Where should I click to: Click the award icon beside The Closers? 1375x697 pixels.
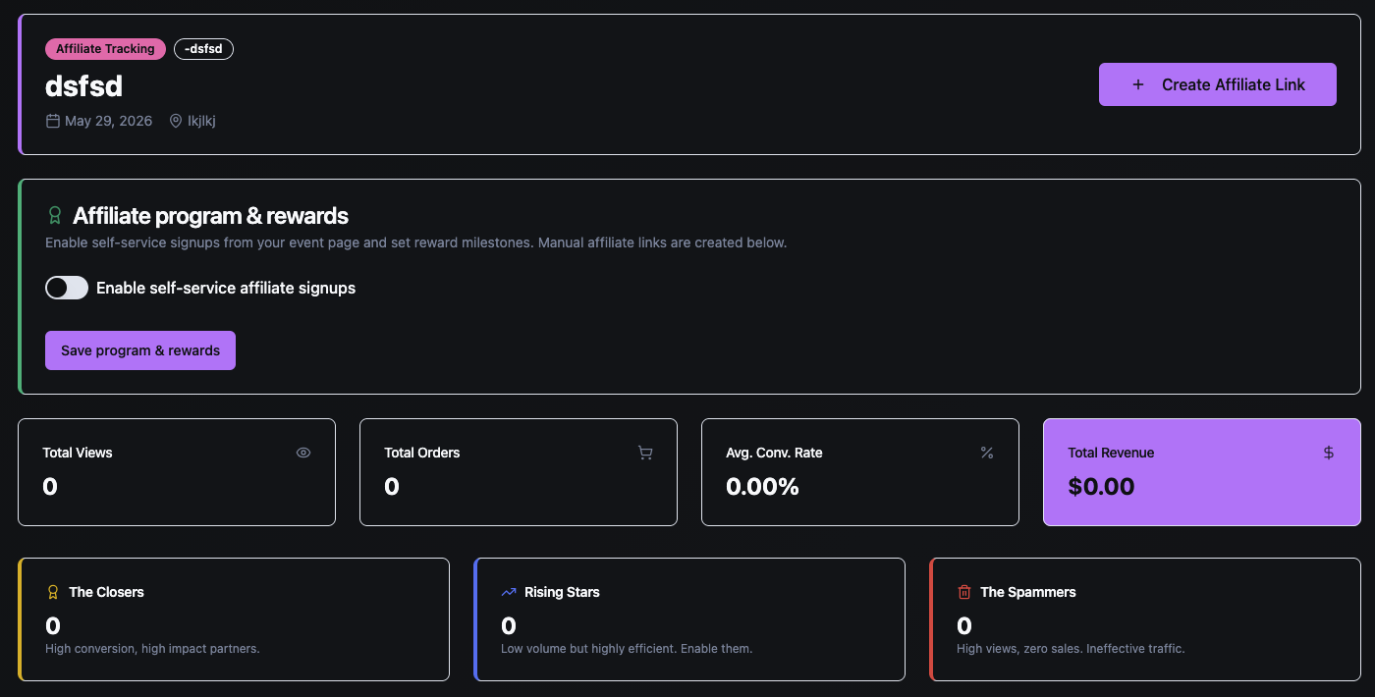pos(54,592)
